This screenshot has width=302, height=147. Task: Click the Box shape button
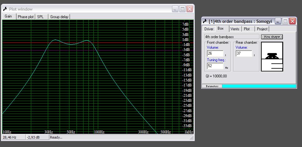(x=272, y=37)
